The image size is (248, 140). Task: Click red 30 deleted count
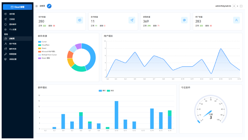click(x=211, y=26)
